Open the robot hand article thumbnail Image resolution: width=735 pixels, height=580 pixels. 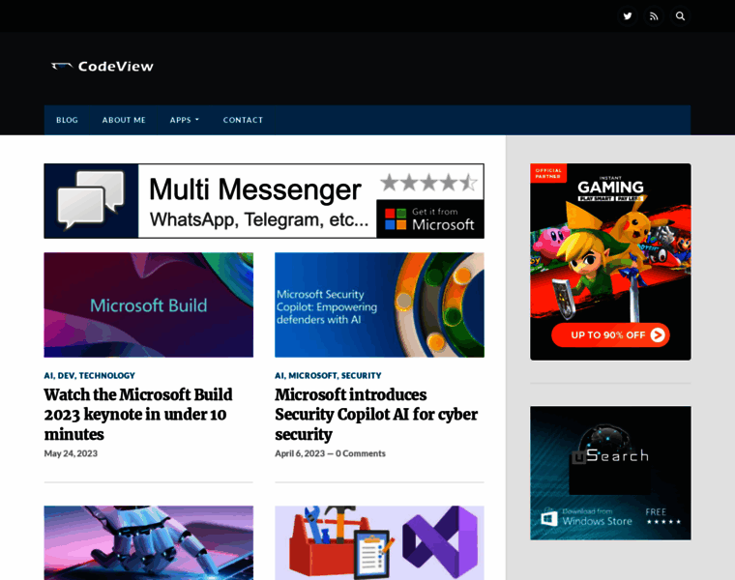149,542
